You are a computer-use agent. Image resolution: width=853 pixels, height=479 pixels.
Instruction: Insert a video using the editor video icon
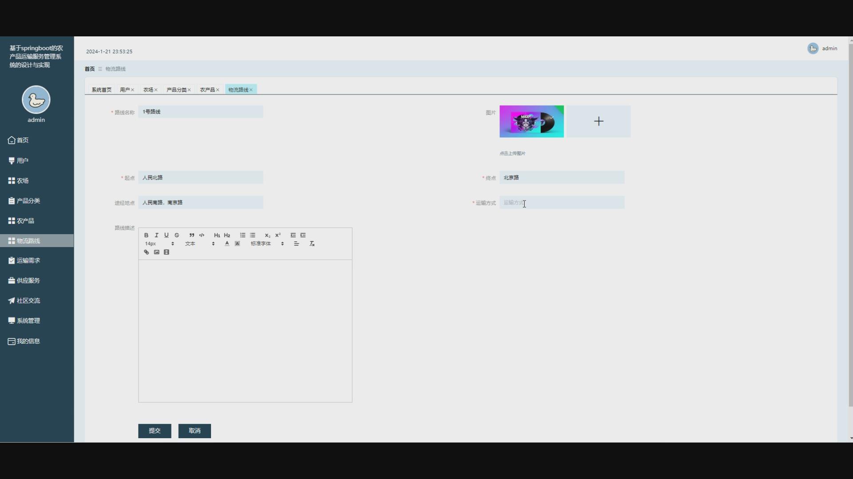[167, 252]
